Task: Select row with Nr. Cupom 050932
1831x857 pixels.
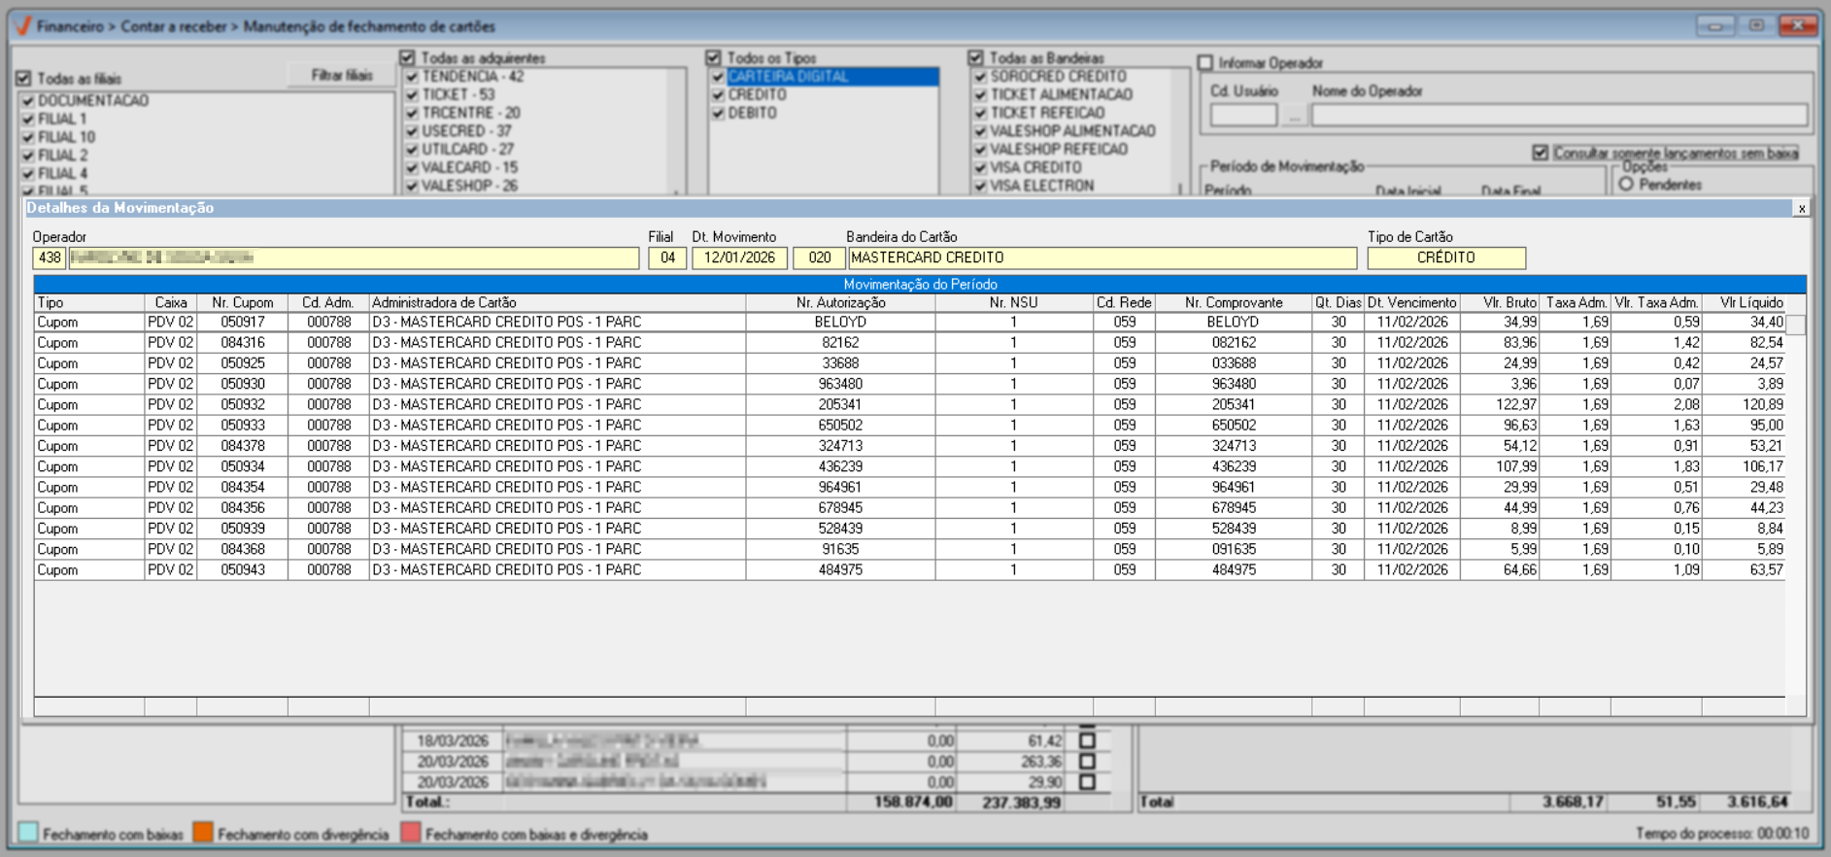Action: coord(909,405)
